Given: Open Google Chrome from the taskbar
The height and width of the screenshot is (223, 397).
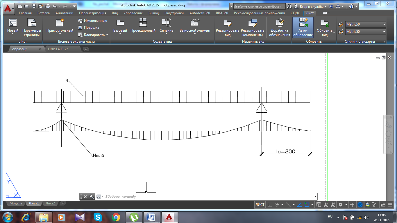Looking at the screenshot, I should pos(116,217).
